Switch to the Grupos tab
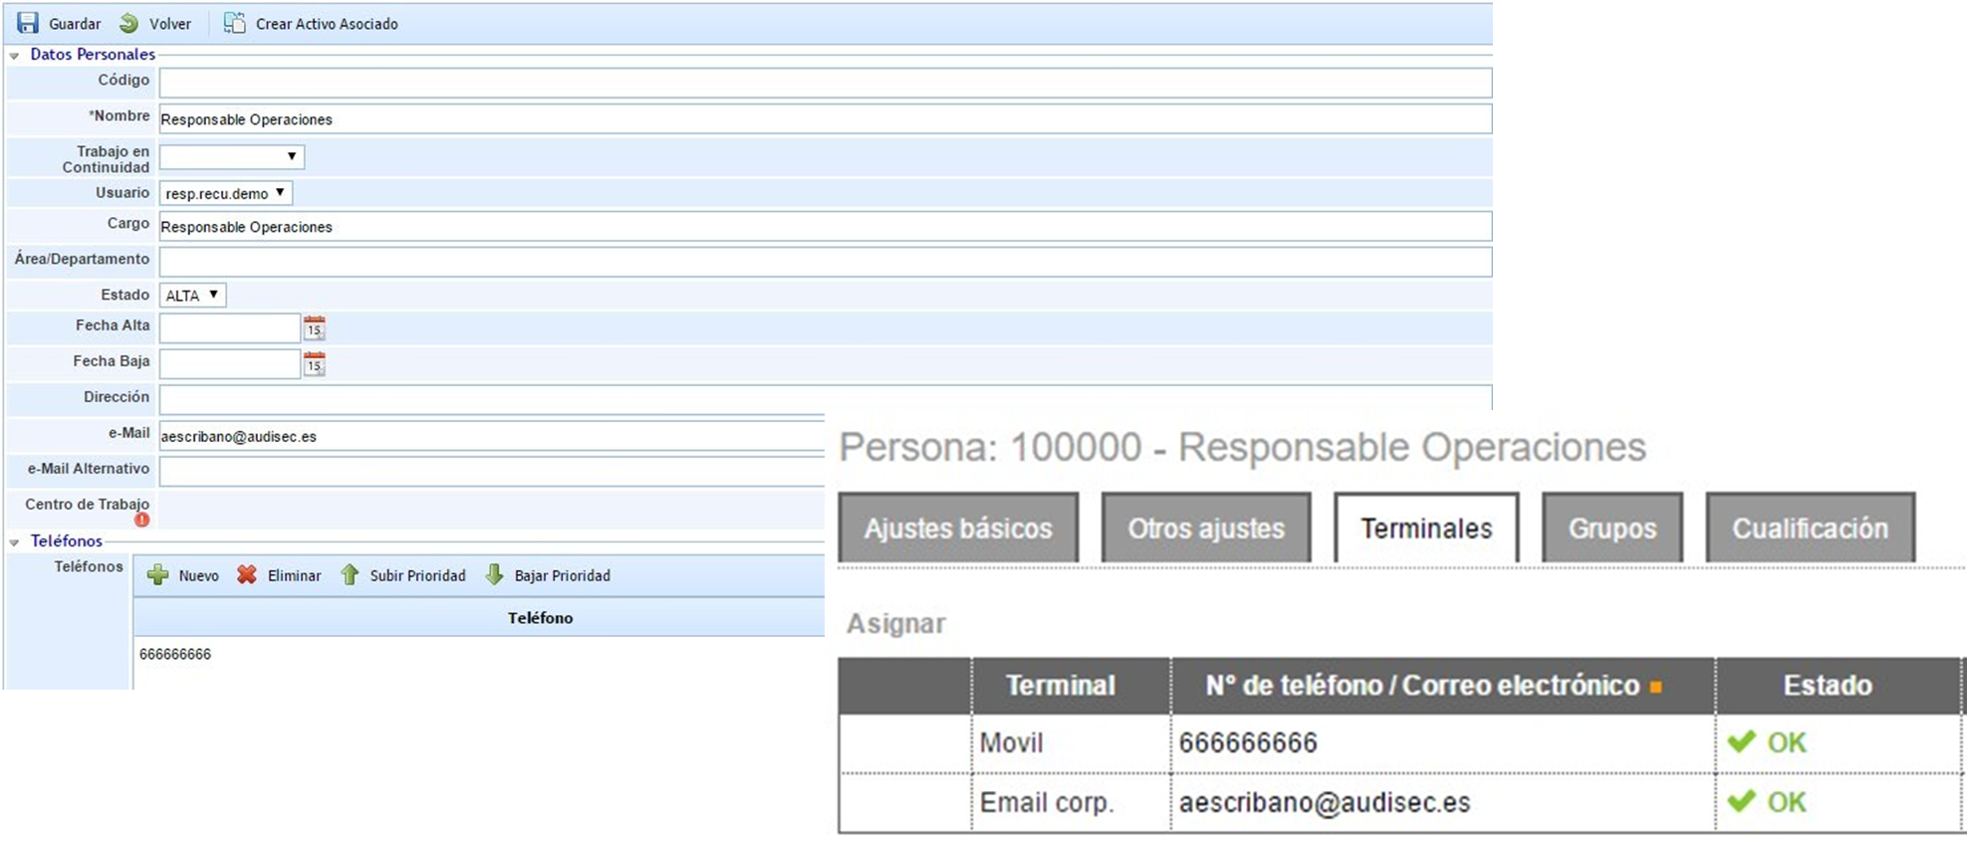This screenshot has width=1967, height=845. (x=1611, y=528)
